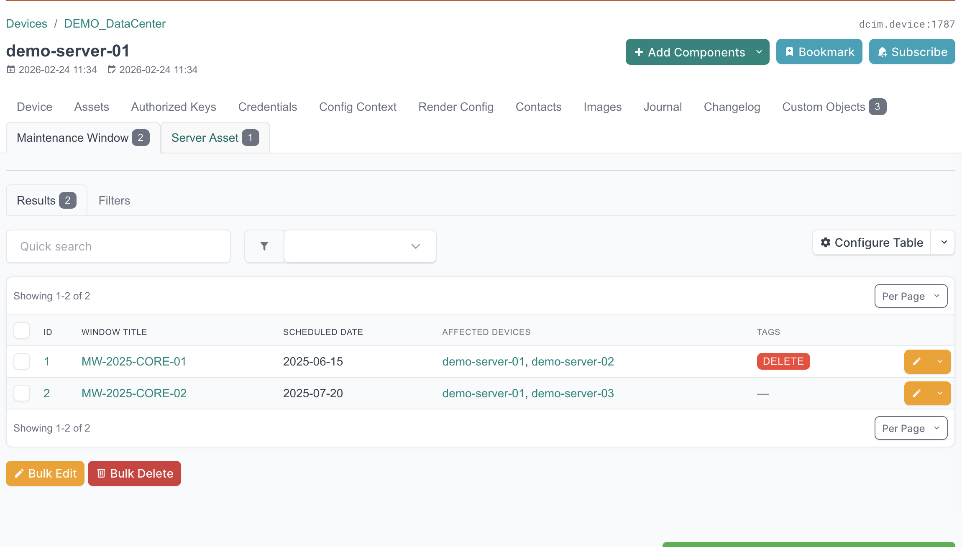Follow the Devices breadcrumb link
The image size is (962, 547).
click(x=26, y=23)
